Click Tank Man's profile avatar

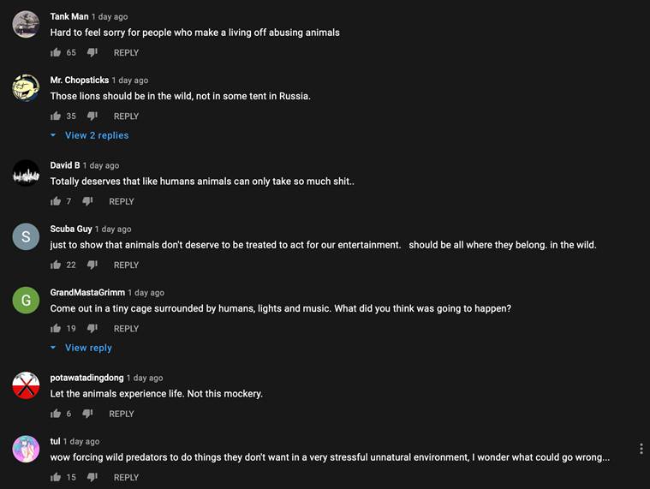tap(26, 24)
